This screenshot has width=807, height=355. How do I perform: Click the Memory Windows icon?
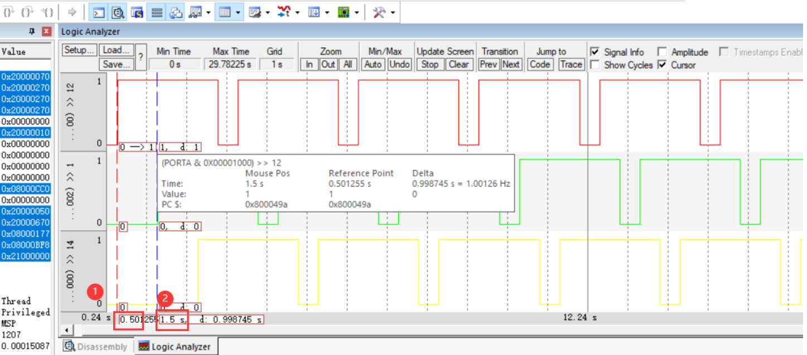225,12
